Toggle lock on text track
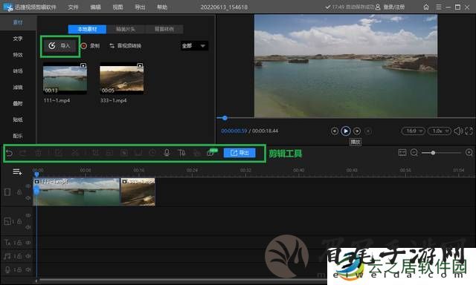 tap(19, 243)
